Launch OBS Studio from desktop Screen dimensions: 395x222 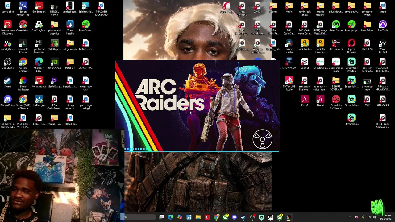[7, 64]
